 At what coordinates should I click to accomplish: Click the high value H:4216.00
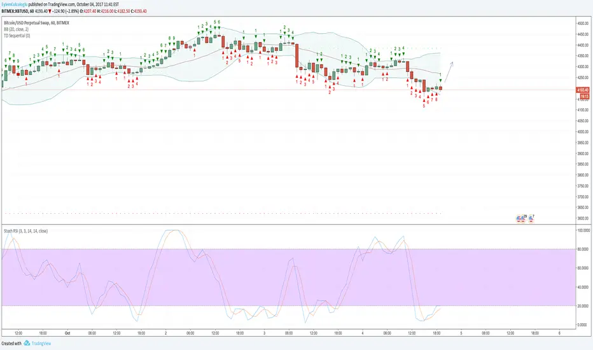click(x=105, y=11)
